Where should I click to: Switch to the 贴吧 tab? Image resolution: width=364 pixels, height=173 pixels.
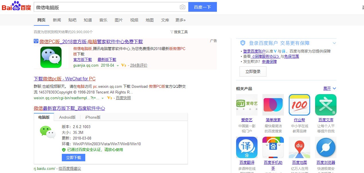(72, 20)
